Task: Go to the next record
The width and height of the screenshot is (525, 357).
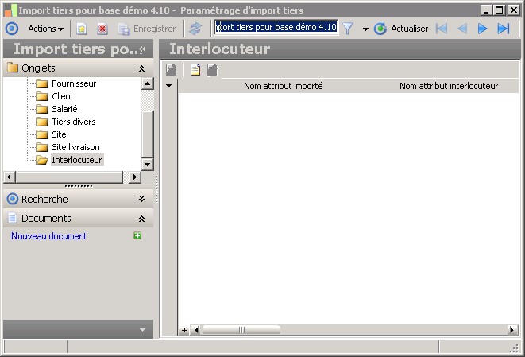Action: pos(482,29)
